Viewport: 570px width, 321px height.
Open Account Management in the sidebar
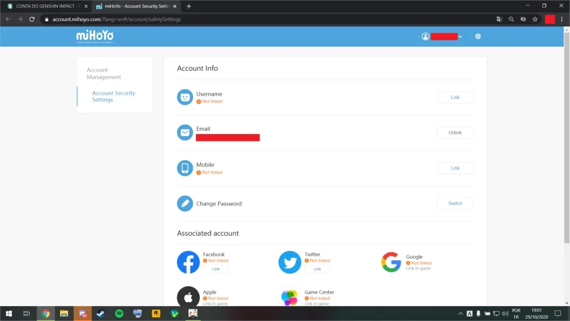coord(104,74)
